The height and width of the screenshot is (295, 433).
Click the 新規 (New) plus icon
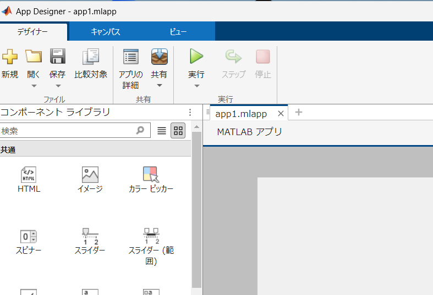click(x=10, y=56)
